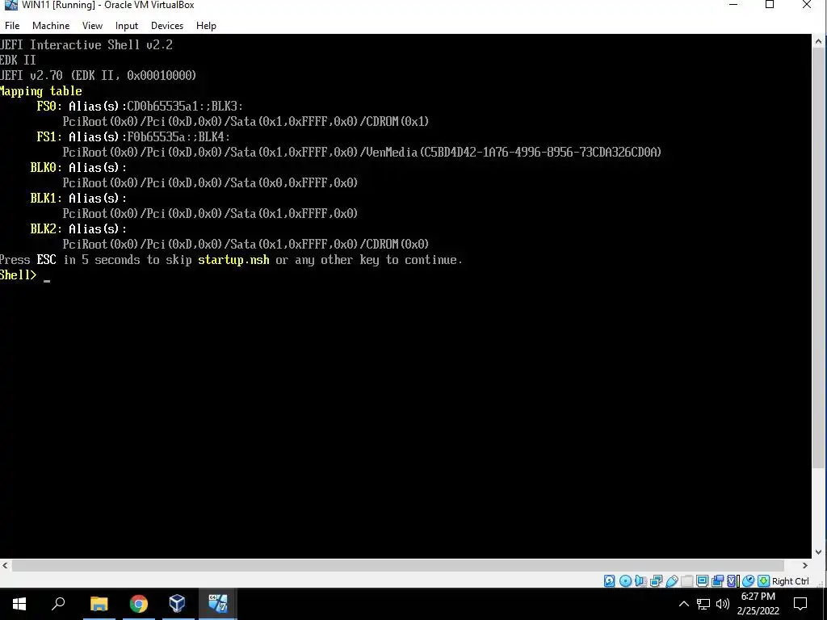Screen dimensions: 827x620
Task: Open the hard disk activity indicator
Action: pos(609,581)
